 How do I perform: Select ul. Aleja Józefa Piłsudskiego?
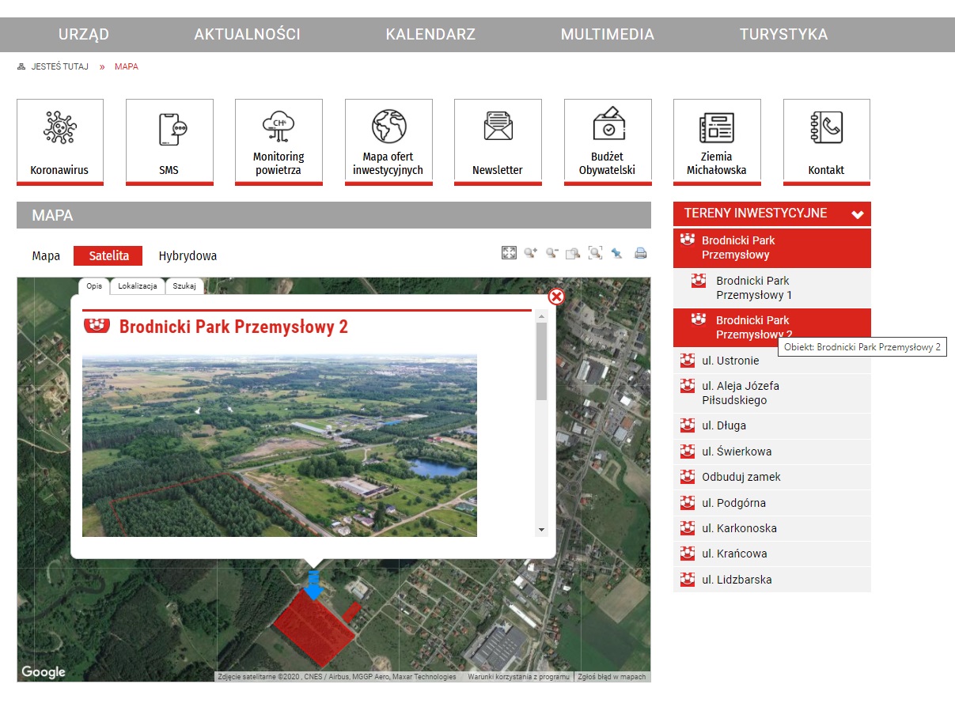click(x=771, y=393)
